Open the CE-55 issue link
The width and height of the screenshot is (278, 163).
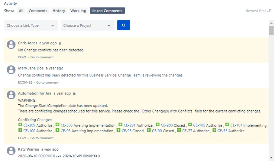coord(222,131)
